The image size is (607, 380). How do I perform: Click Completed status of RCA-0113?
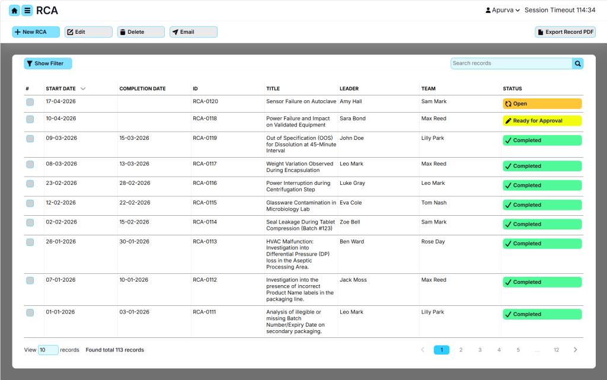(542, 244)
